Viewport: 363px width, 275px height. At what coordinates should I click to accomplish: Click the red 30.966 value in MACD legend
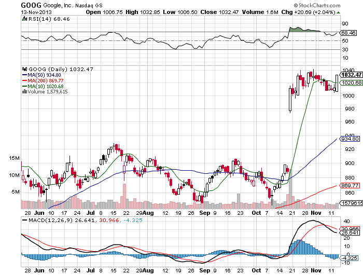pos(109,221)
